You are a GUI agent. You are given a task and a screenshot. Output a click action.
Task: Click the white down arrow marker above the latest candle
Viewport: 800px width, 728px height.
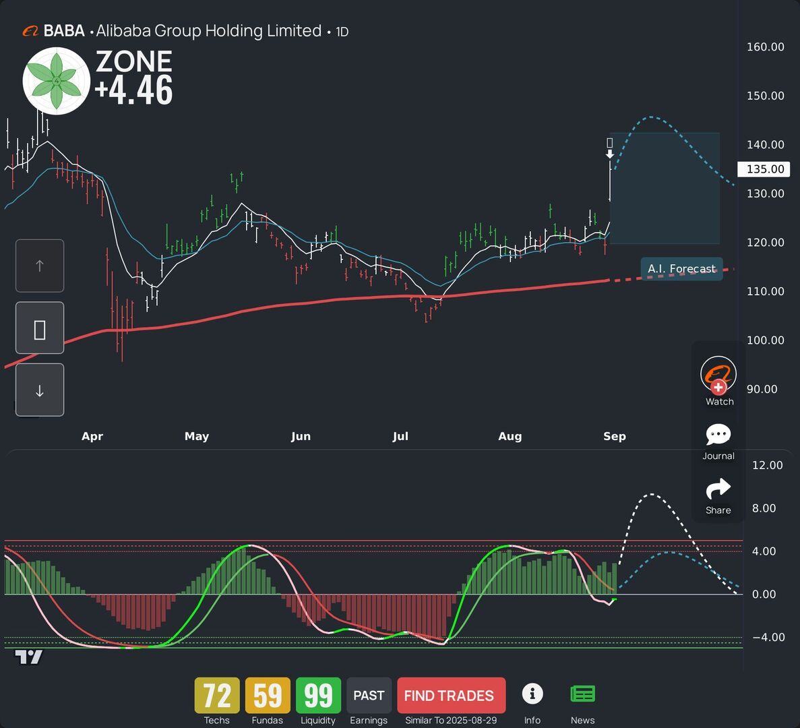610,154
